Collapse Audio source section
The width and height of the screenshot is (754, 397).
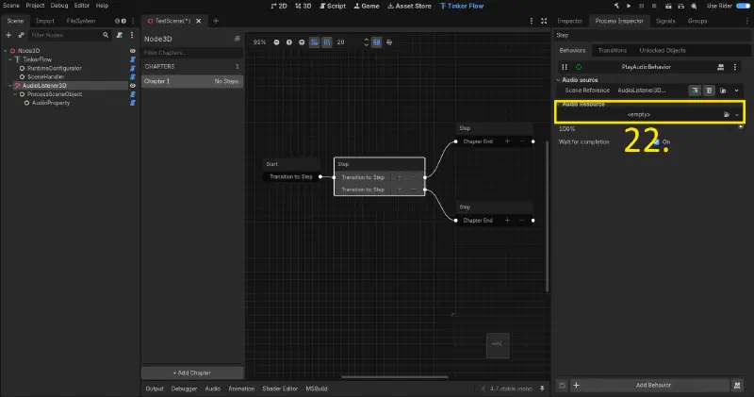pos(558,80)
